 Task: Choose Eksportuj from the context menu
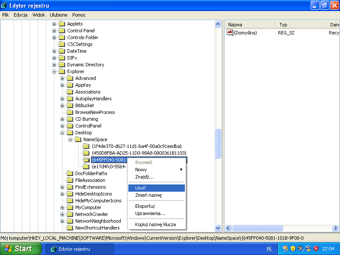[x=156, y=206]
